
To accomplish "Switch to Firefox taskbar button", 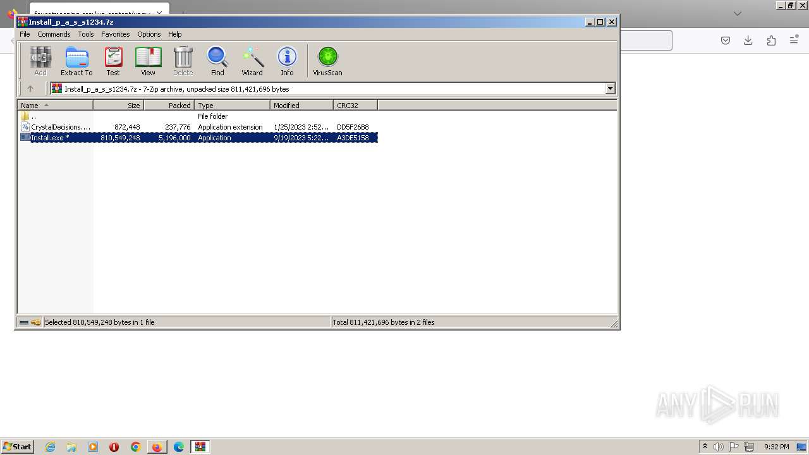I will (x=157, y=447).
